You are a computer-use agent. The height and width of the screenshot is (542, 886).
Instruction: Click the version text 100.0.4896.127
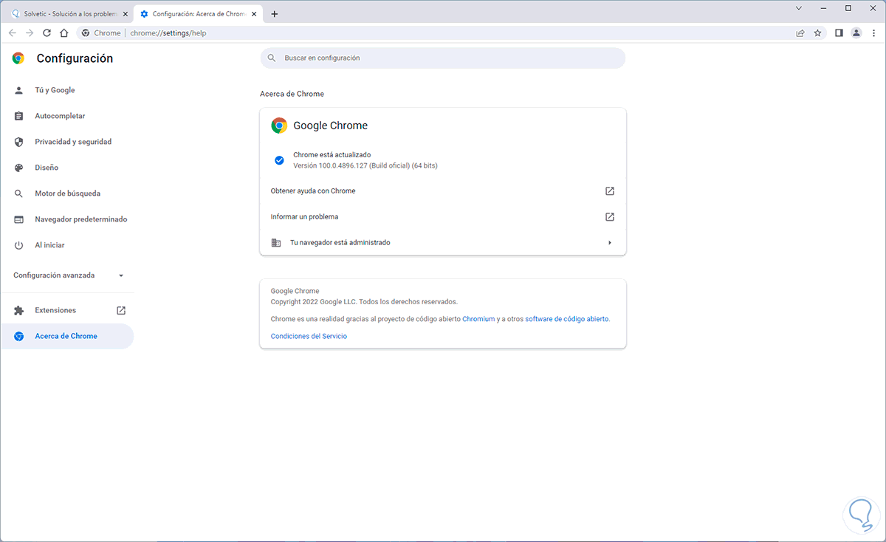tap(365, 166)
